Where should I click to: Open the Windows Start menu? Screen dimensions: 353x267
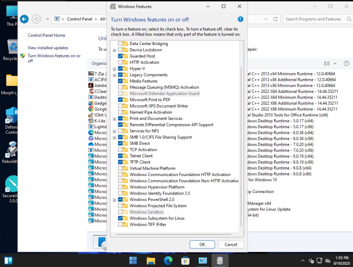coord(133,261)
